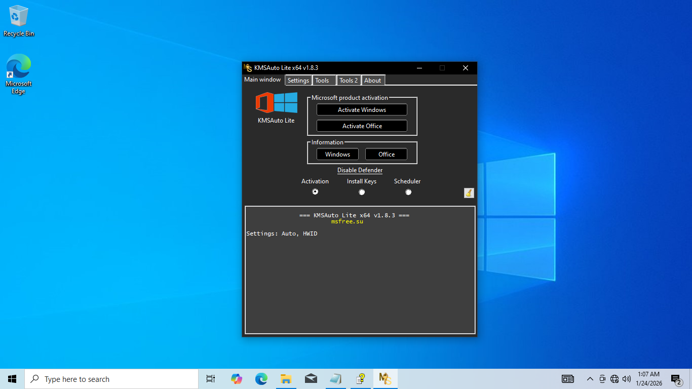This screenshot has height=389, width=692.
Task: Select the Activation radio button
Action: coord(315,192)
